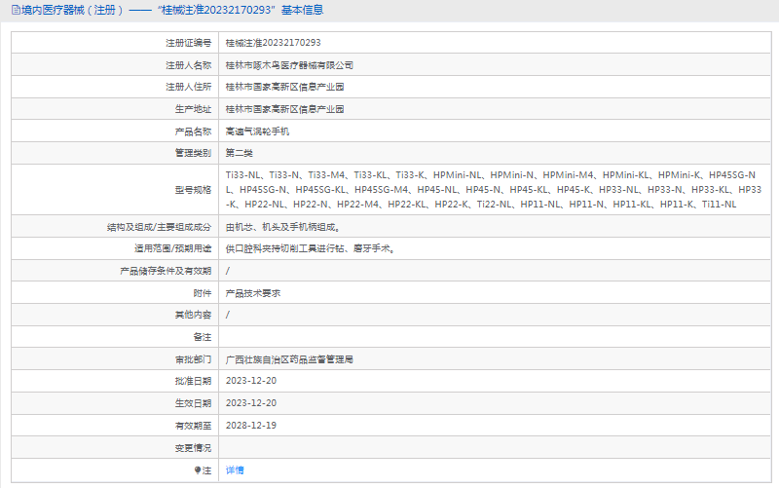779x488 pixels.
Task: Click the 有效期至 row label
Action: coord(193,426)
